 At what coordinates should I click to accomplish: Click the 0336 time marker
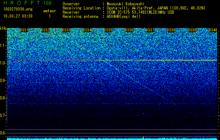[129, 30]
